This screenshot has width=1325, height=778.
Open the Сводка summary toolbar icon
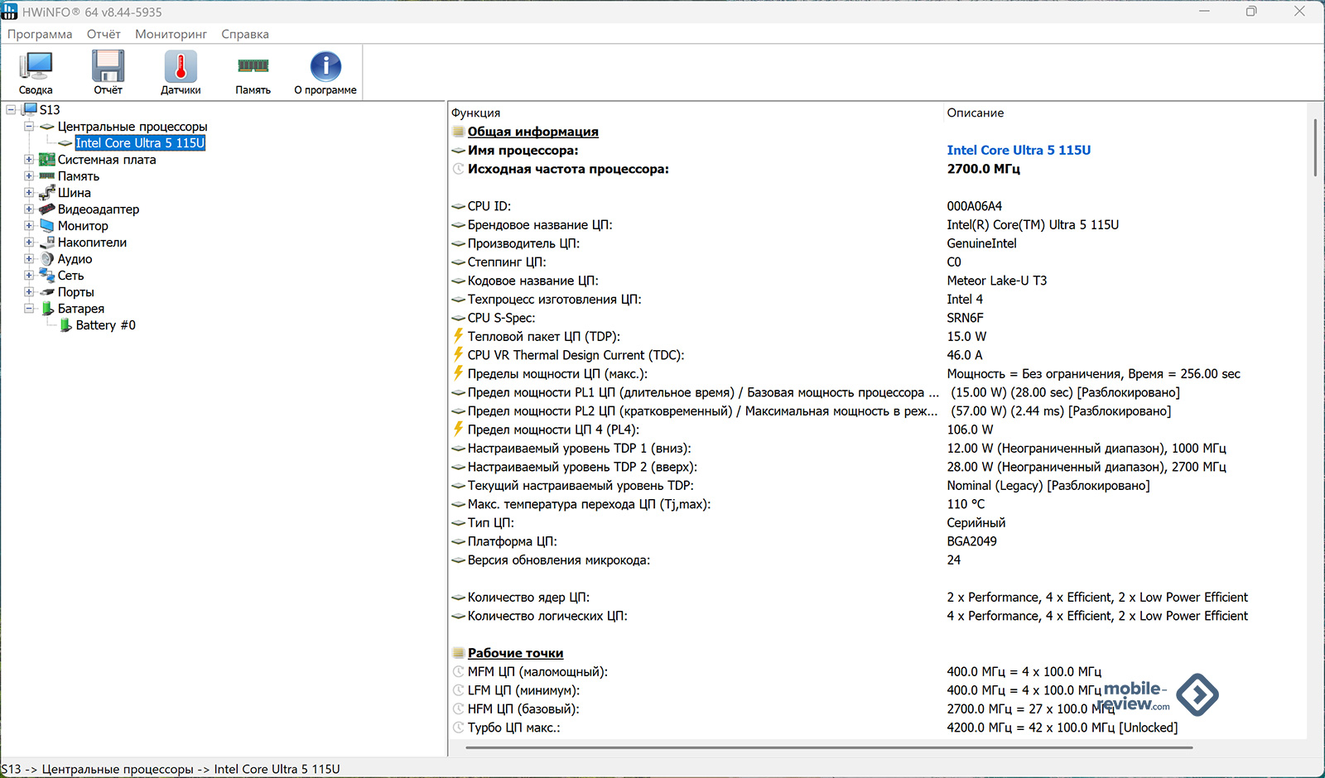coord(36,67)
